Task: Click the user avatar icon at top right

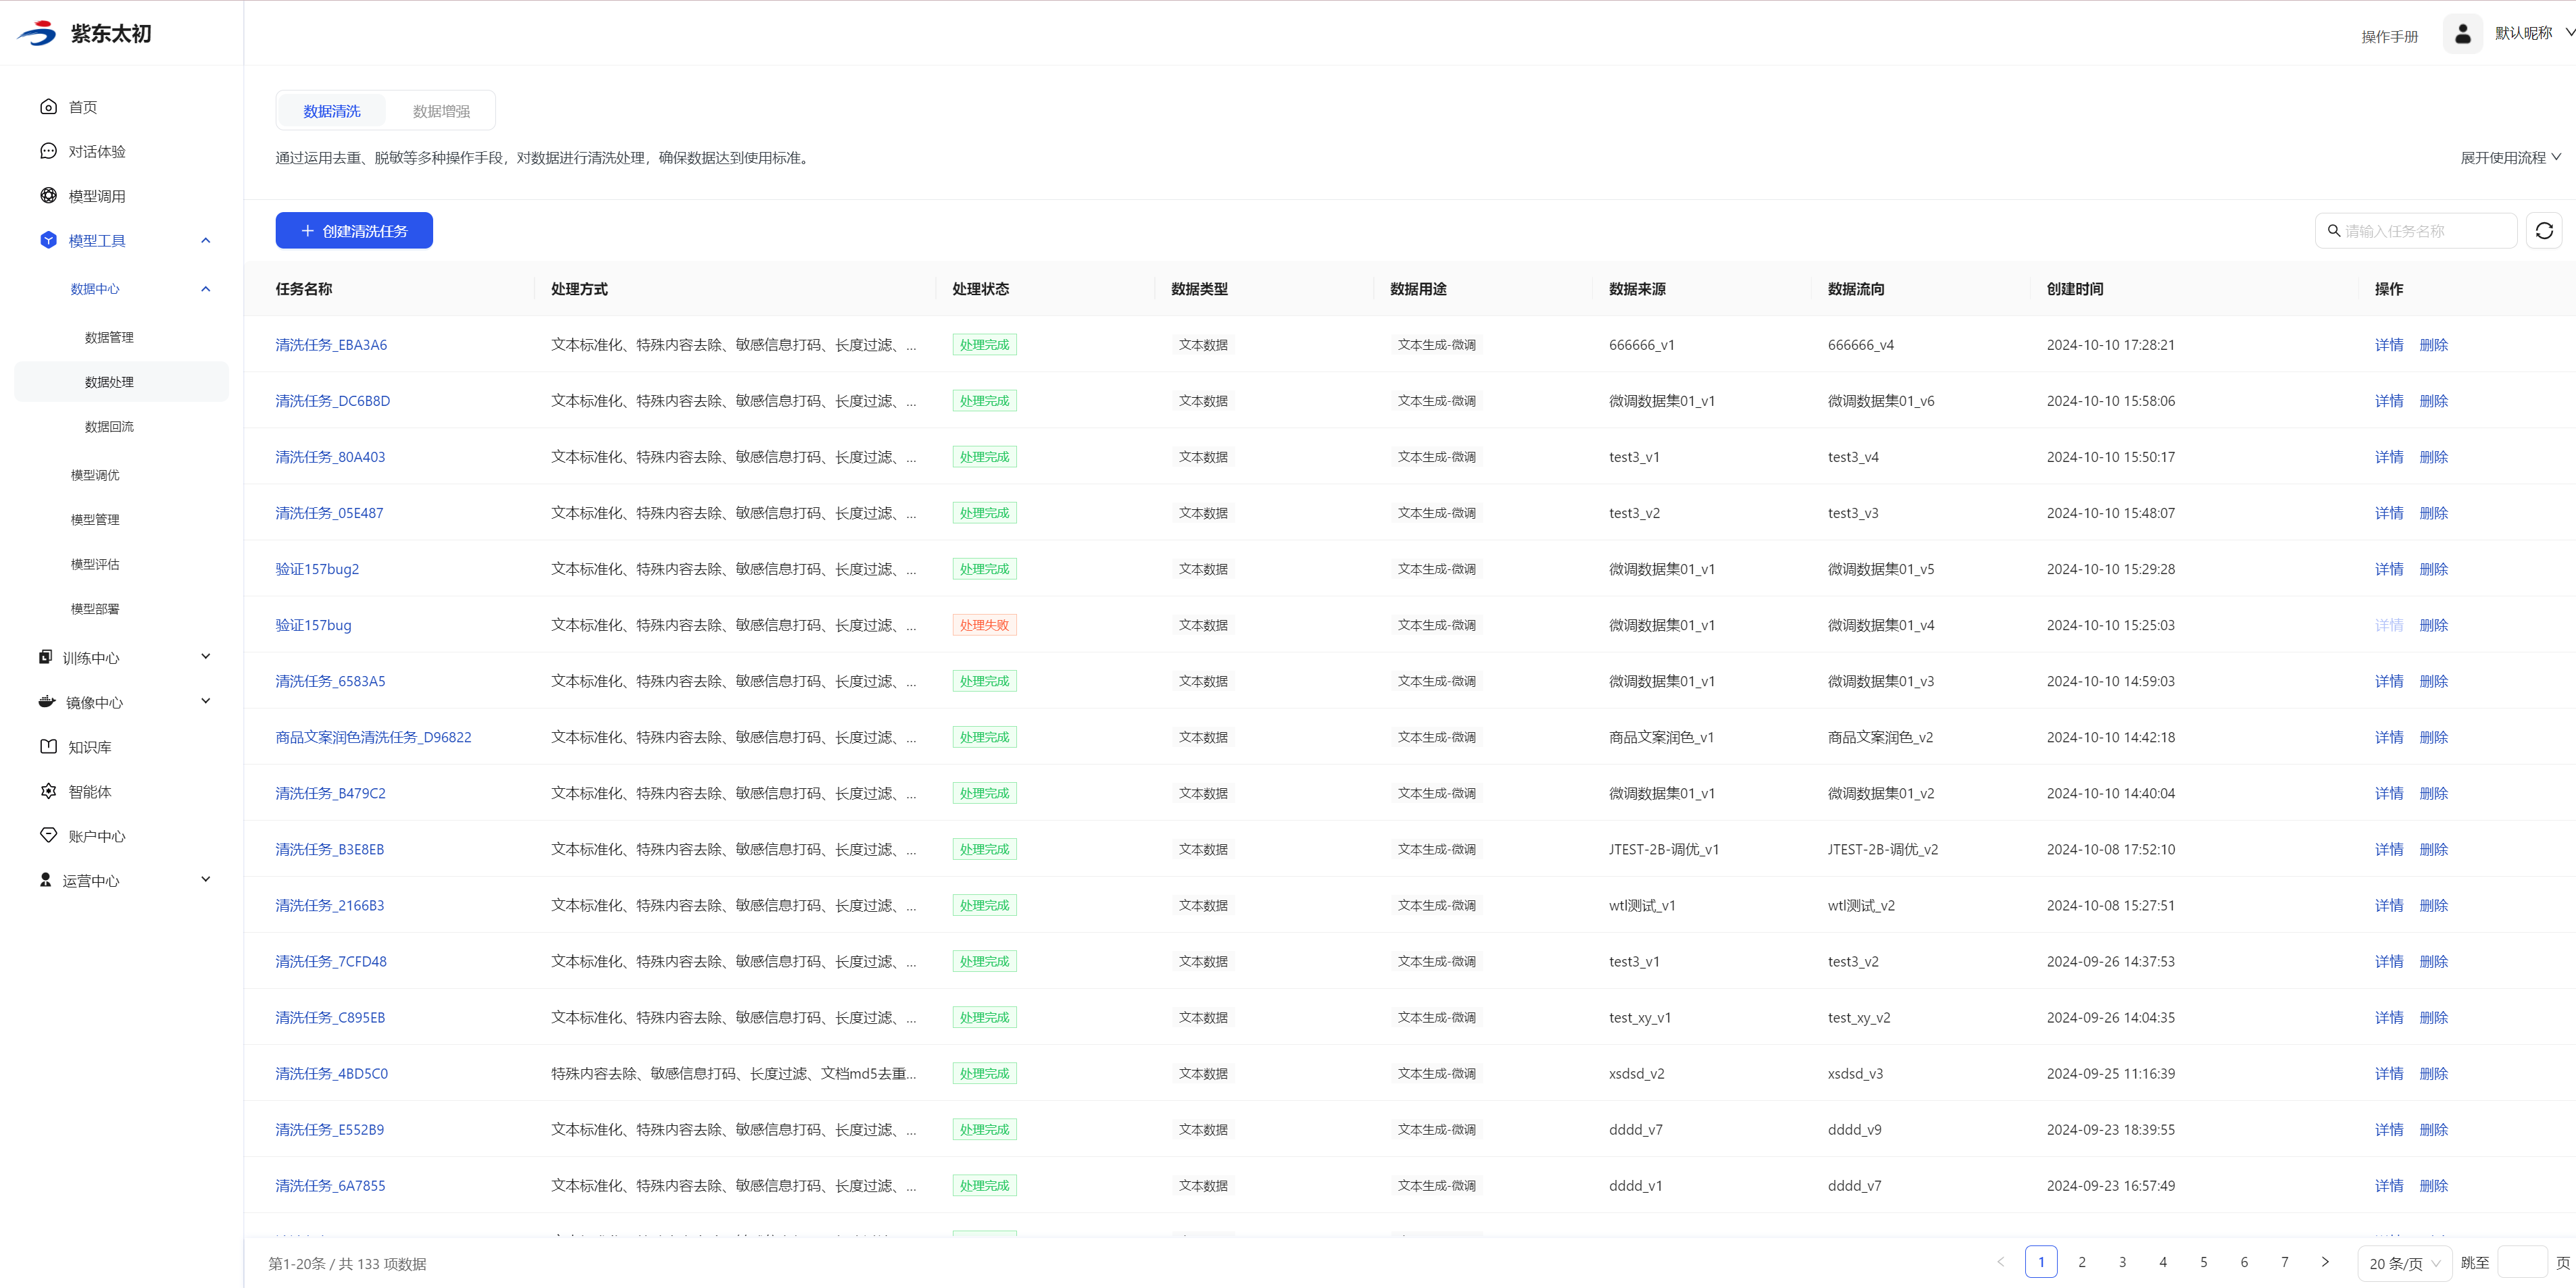Action: click(x=2462, y=34)
